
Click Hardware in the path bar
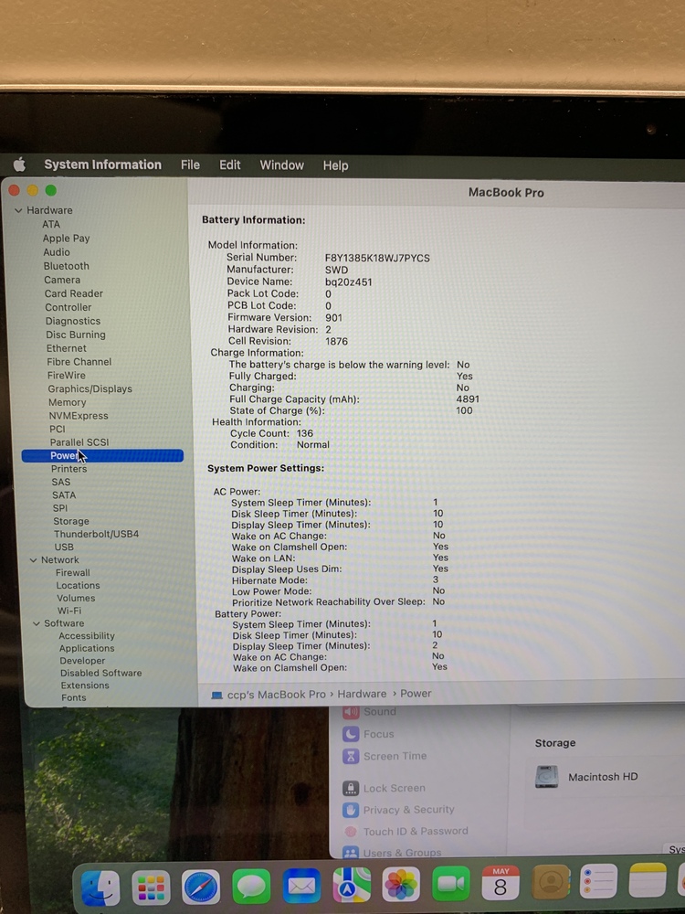coord(362,694)
